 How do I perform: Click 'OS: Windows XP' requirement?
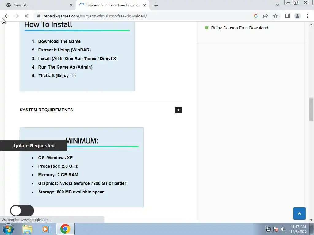(56, 158)
